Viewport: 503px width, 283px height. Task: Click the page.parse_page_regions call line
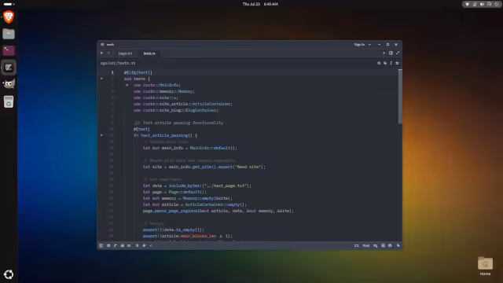pyautogui.click(x=218, y=211)
